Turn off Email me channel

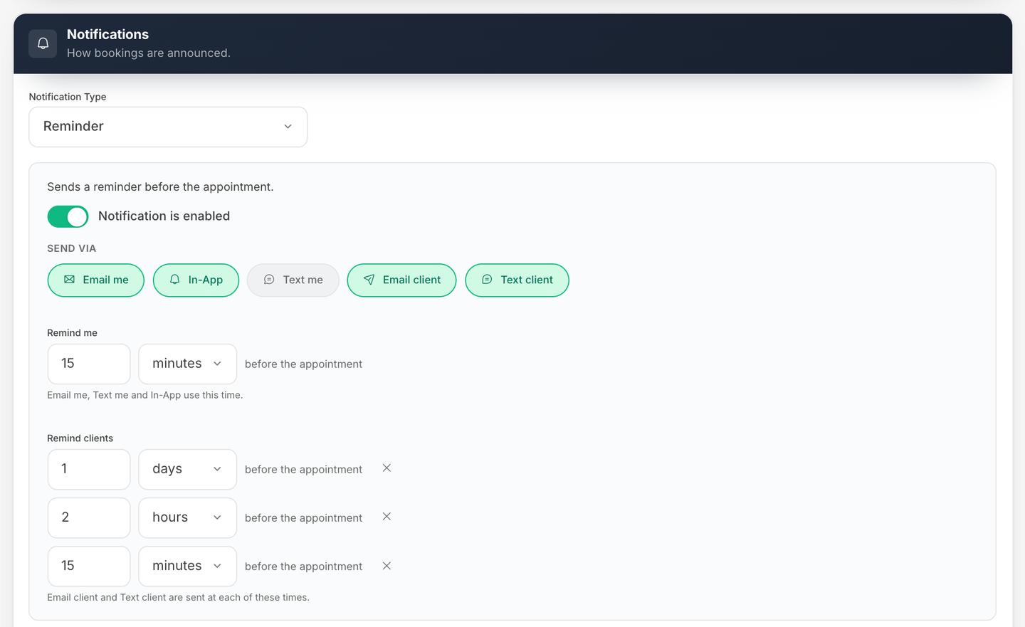(x=96, y=280)
